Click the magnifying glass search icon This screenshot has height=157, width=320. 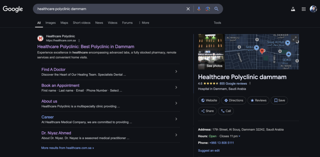tap(216, 9)
